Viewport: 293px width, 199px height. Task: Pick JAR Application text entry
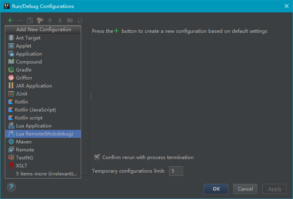click(x=34, y=86)
